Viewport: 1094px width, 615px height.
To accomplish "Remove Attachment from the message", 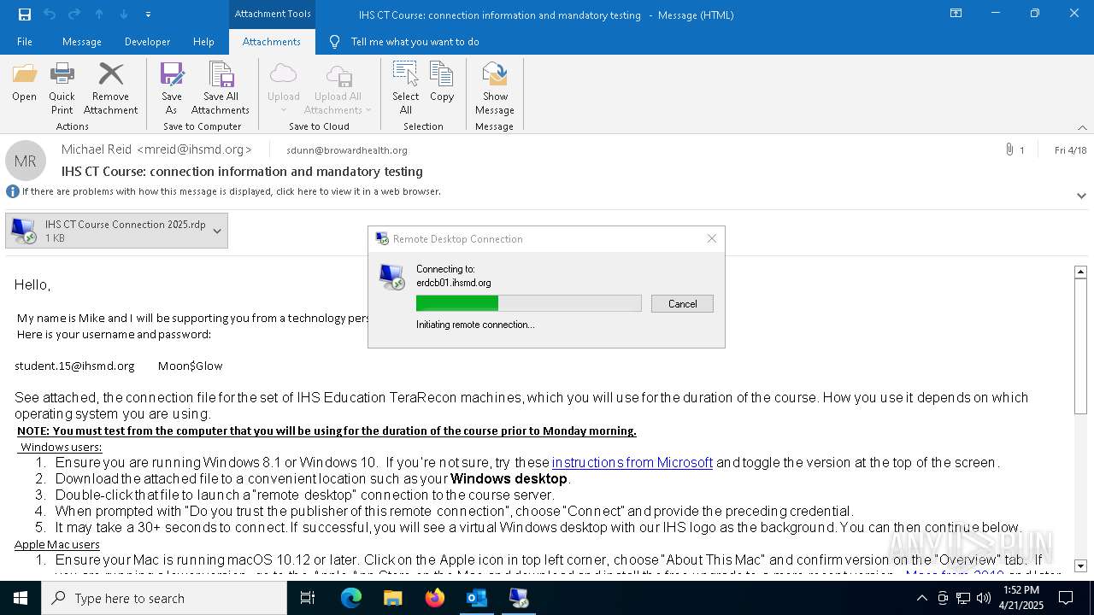I will pyautogui.click(x=110, y=89).
